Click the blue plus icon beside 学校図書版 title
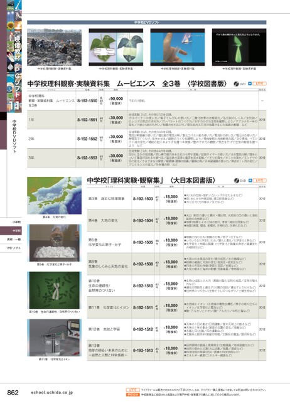This screenshot has height=404, width=290. [250, 83]
